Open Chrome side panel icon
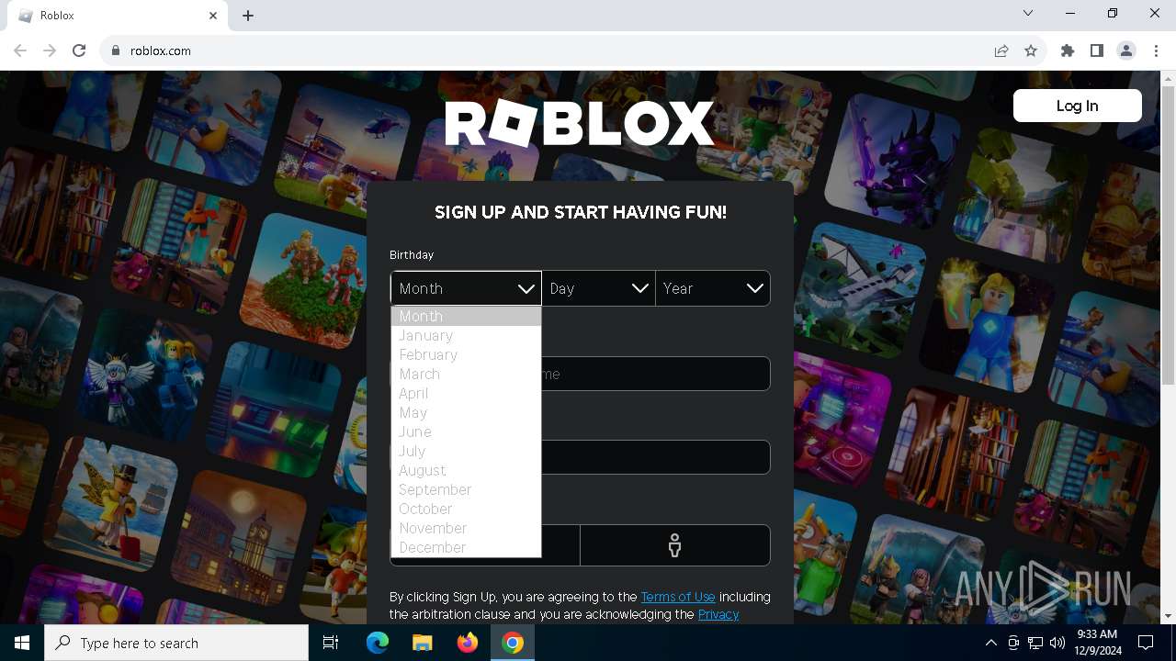Screen dimensions: 1176x661 pyautogui.click(x=1097, y=50)
